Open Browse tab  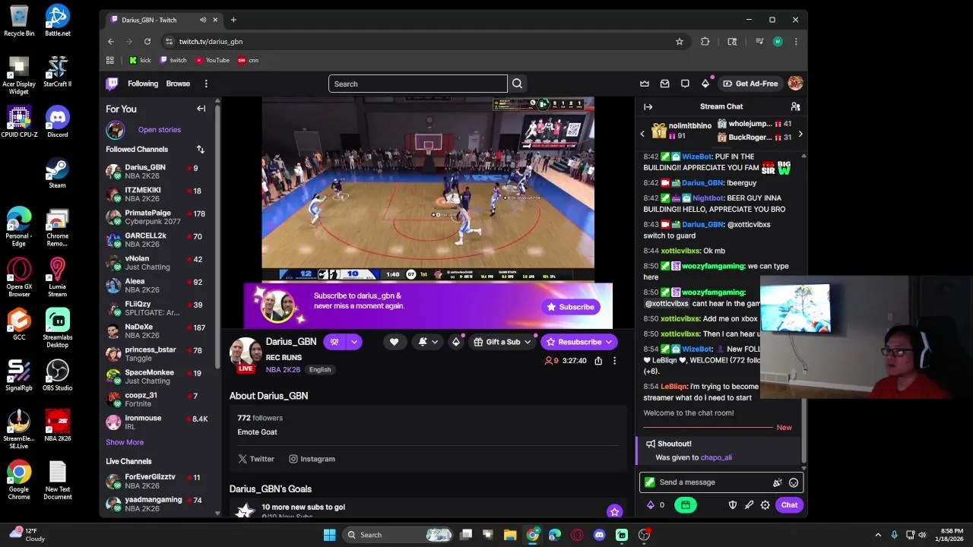[178, 84]
